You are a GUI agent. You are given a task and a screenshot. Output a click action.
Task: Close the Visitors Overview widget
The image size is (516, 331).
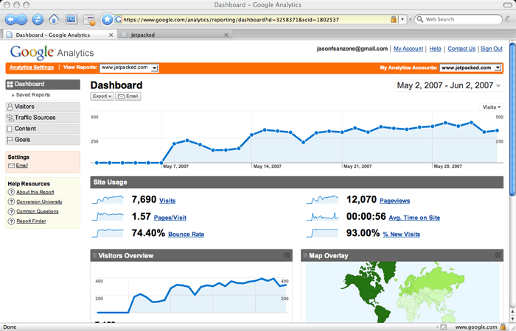287,255
